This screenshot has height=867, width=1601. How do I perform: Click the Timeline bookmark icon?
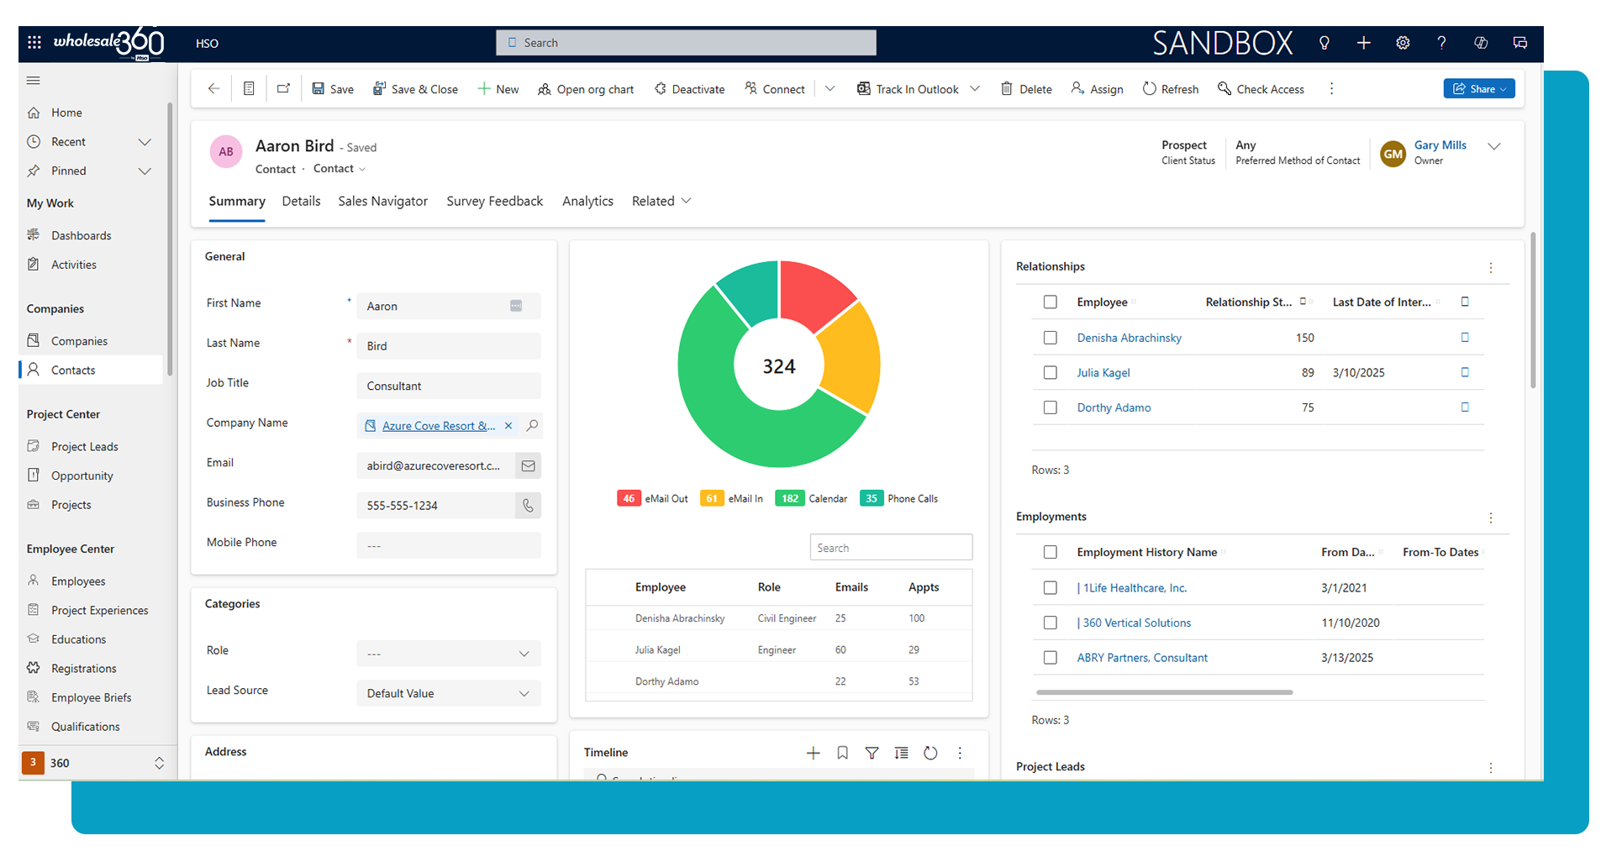[x=842, y=753]
